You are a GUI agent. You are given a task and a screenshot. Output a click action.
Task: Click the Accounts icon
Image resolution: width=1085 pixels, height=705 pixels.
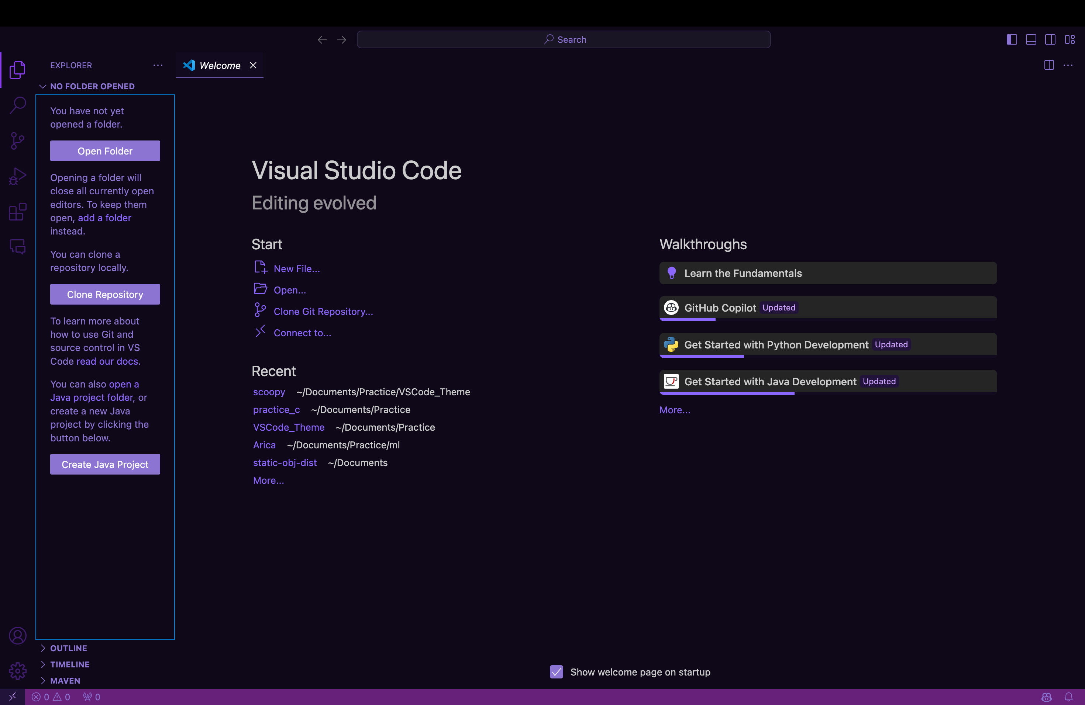(17, 635)
